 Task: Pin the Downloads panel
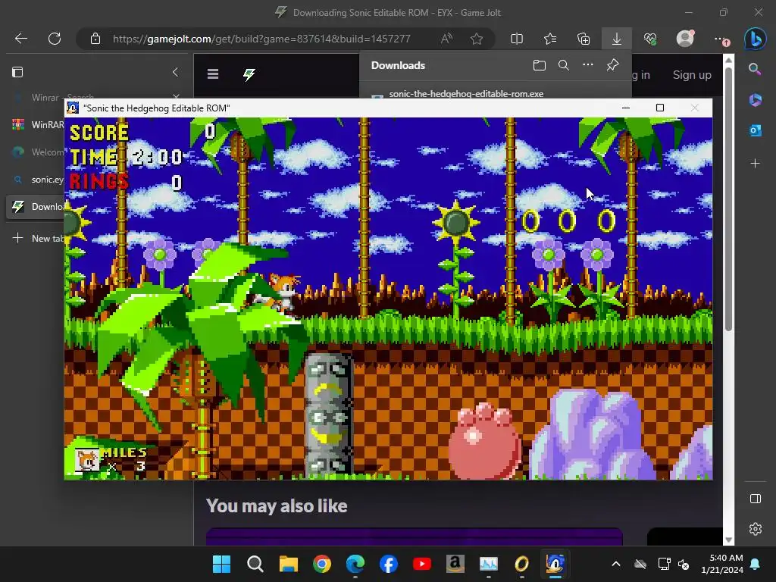pos(612,65)
